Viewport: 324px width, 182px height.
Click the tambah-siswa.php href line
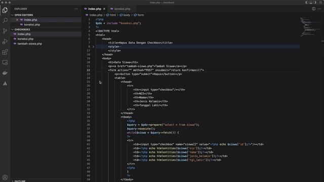click(147, 66)
